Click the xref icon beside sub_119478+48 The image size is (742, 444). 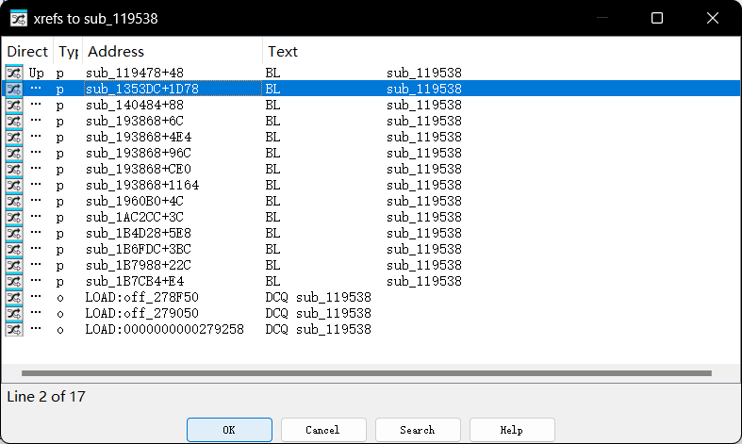click(14, 73)
